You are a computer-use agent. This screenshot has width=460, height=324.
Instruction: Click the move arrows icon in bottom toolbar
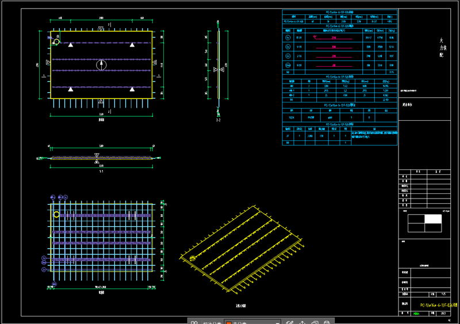(x=302, y=322)
